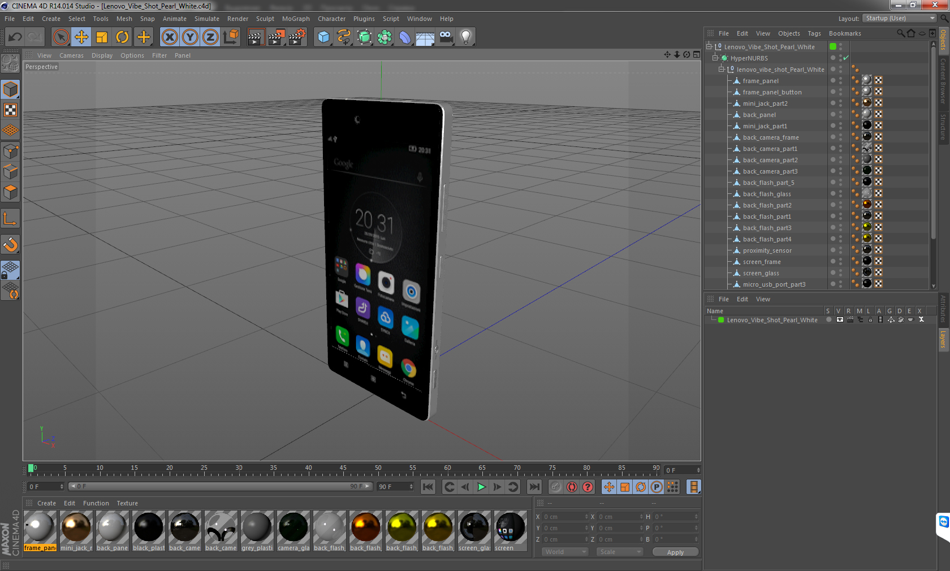The width and height of the screenshot is (950, 571).
Task: Open material manager Texture menu
Action: click(x=127, y=503)
